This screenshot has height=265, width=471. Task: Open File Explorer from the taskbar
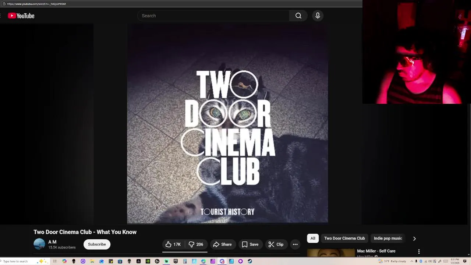92,261
